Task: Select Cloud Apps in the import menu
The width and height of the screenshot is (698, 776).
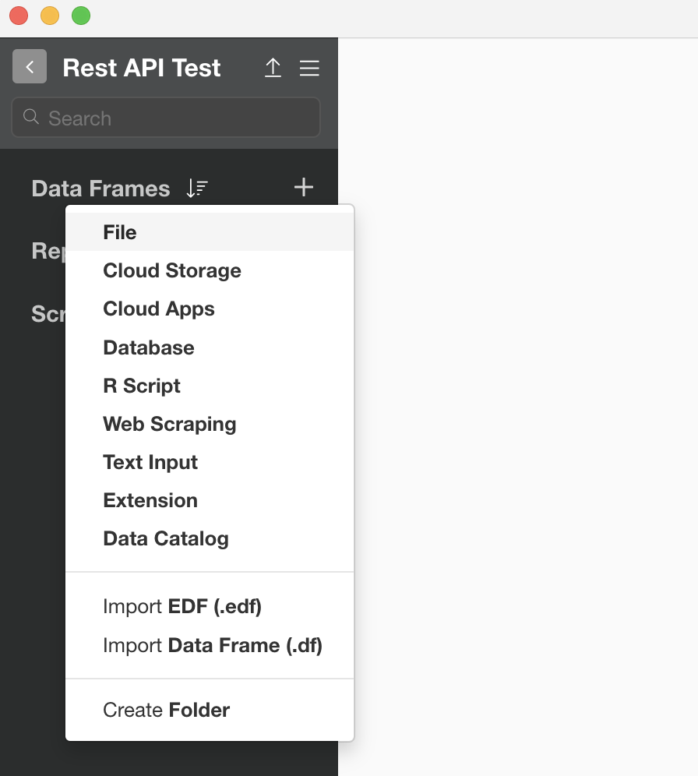Action: [158, 309]
